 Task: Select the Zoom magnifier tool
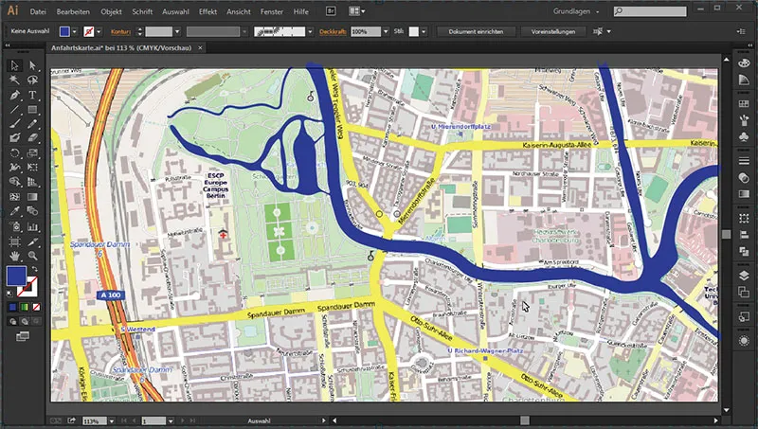coord(32,256)
